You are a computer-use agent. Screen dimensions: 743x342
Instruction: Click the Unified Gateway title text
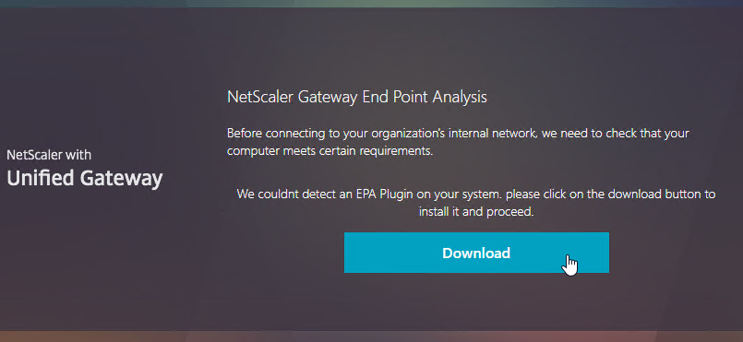pos(85,178)
